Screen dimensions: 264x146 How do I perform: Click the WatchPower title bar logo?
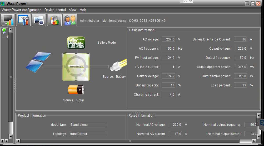point(3,3)
